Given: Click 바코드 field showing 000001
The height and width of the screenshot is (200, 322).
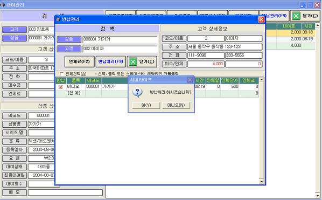Looking at the screenshot, I should (41, 116).
